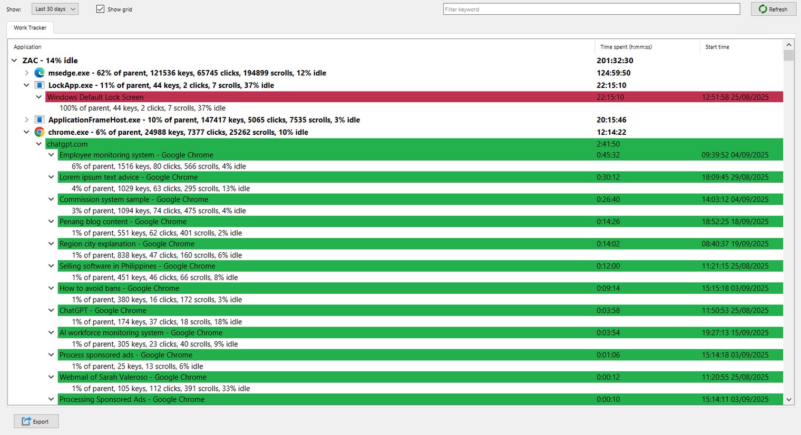
Task: Click inside the Filter keyword field
Action: [591, 9]
